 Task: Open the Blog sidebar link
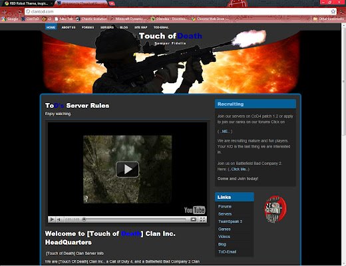click(x=222, y=244)
